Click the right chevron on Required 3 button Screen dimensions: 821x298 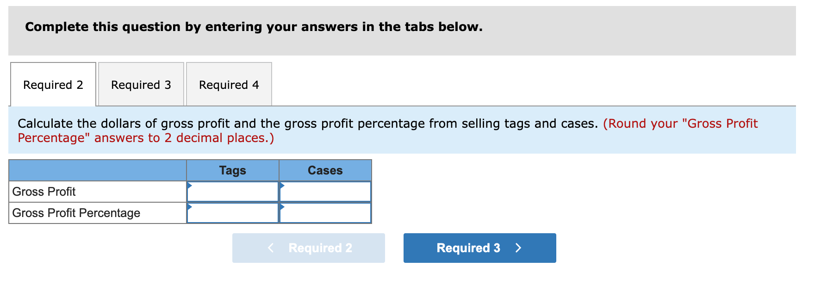click(x=518, y=248)
